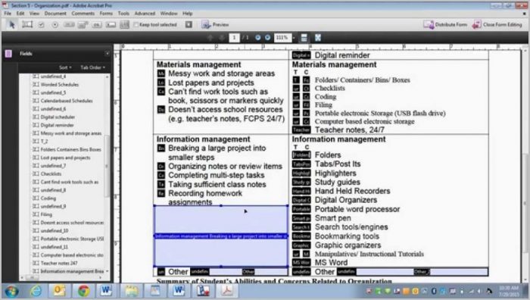This screenshot has width=530, height=300.
Task: Choose the Barcode field tool
Action: pos(124,25)
